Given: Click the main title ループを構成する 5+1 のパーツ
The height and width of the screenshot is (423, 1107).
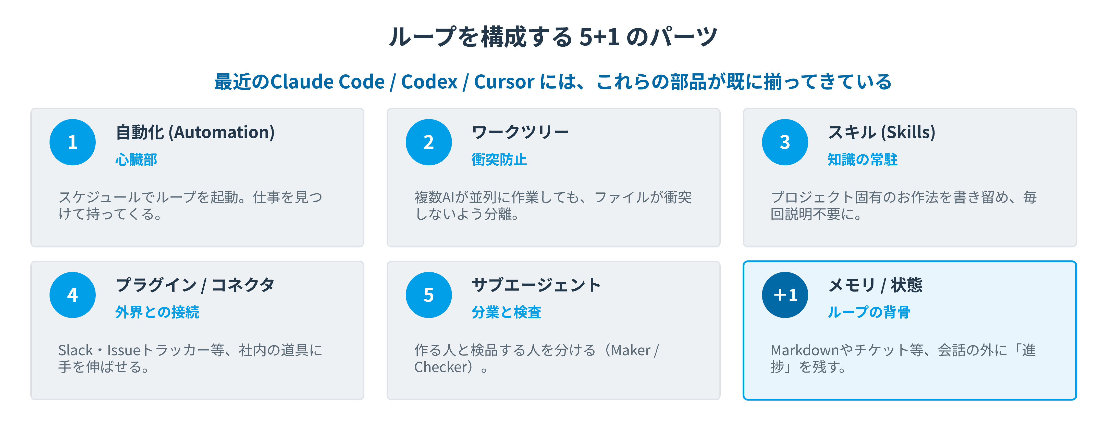Looking at the screenshot, I should coord(553,36).
